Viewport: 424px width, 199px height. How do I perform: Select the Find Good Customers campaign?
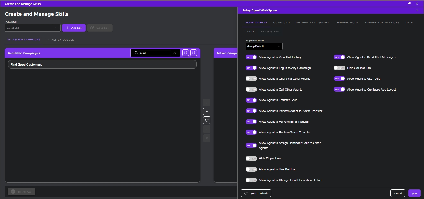click(x=102, y=64)
